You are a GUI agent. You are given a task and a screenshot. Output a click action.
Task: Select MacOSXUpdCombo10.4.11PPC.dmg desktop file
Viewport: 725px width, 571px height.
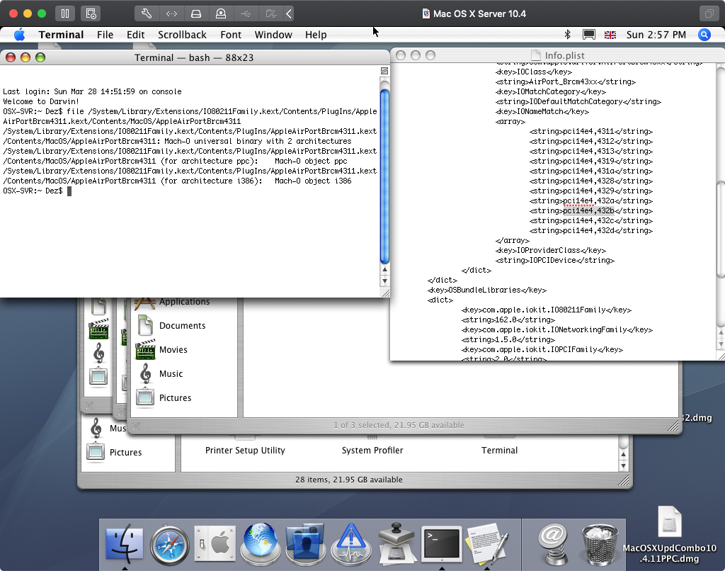pos(670,535)
